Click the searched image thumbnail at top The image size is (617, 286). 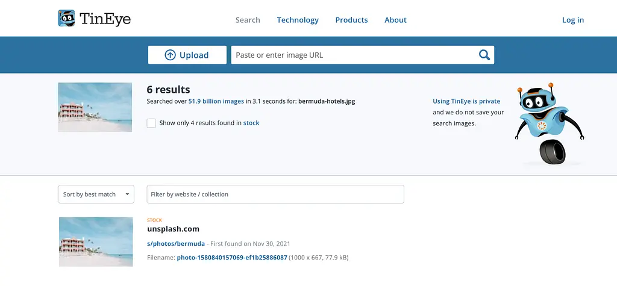click(x=95, y=107)
